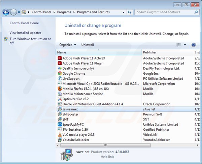Viewport: 202px width, 164px height.
Task: Click the Mozilla Firefox icon in the list
Action: coord(60,89)
